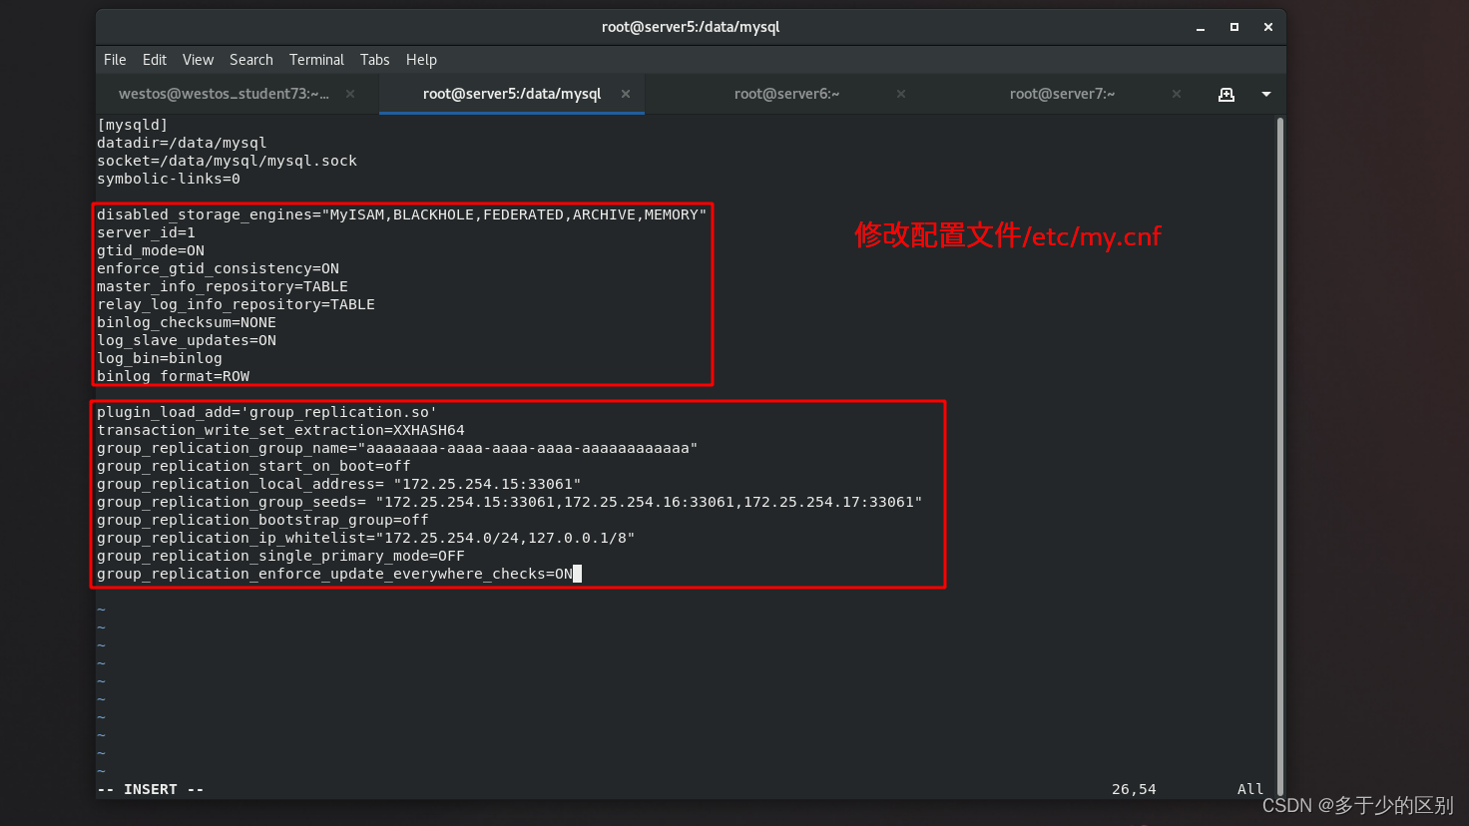Click the socket=/data/mysql/mysql.sock line
Viewport: 1469px width, 826px height.
coord(227,161)
